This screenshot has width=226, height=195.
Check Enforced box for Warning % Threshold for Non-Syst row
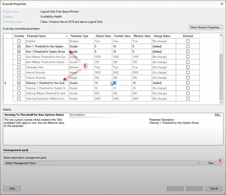(188, 83)
